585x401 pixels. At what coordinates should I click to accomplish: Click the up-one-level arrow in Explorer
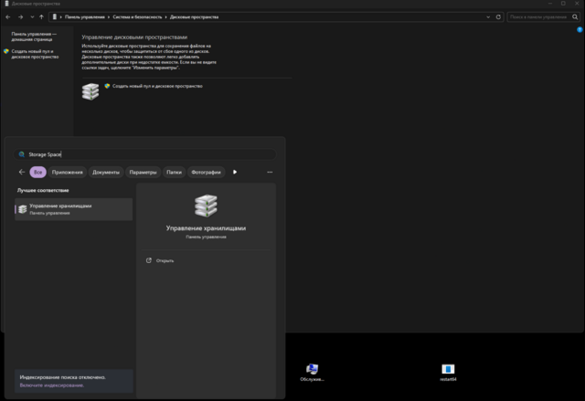point(42,16)
